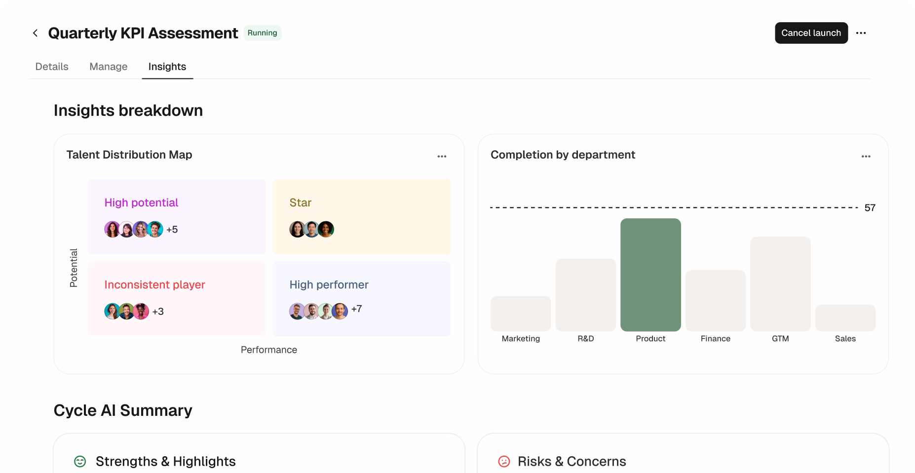Go back using the left chevron arrow
915x473 pixels.
tap(35, 33)
